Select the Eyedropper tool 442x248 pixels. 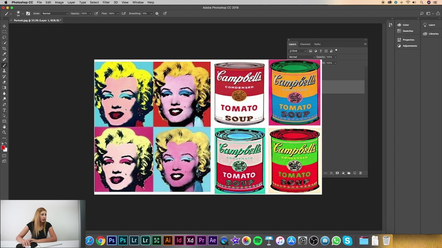tap(4, 54)
